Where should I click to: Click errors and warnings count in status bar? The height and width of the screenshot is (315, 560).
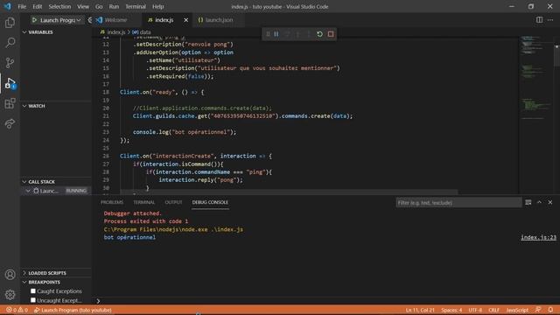(17, 310)
